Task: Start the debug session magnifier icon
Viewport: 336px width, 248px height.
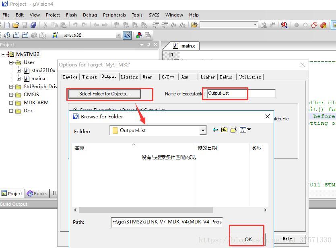Action: point(284,25)
